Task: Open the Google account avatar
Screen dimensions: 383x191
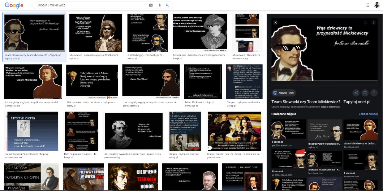Action: tap(377, 5)
